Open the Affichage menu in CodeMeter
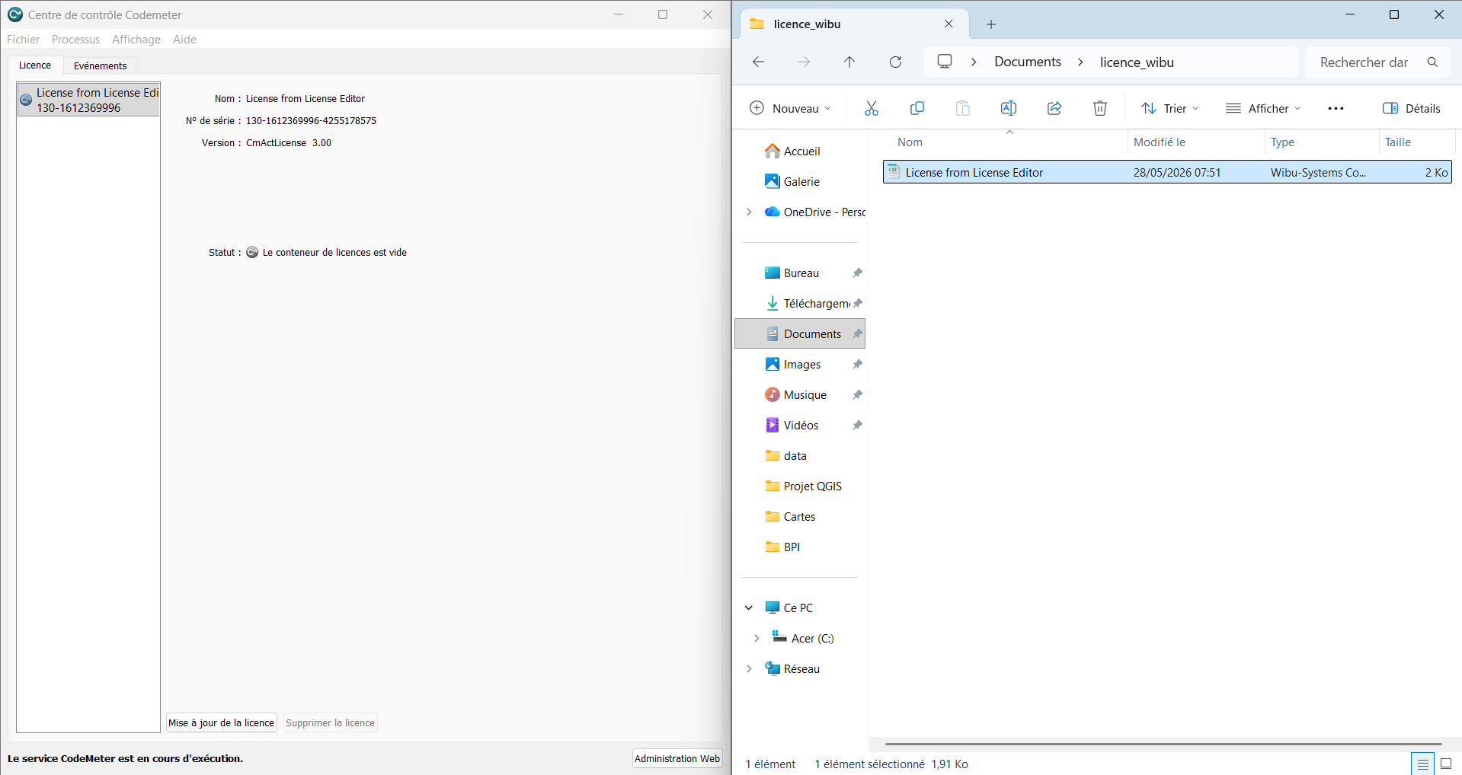This screenshot has width=1462, height=775. coord(136,40)
